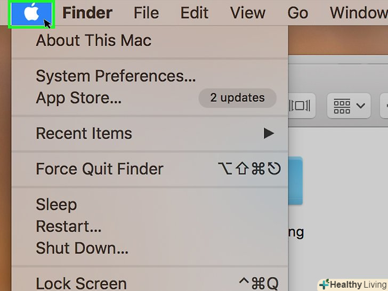Choose Shut Down from the menu
The image size is (388, 291).
(x=82, y=248)
